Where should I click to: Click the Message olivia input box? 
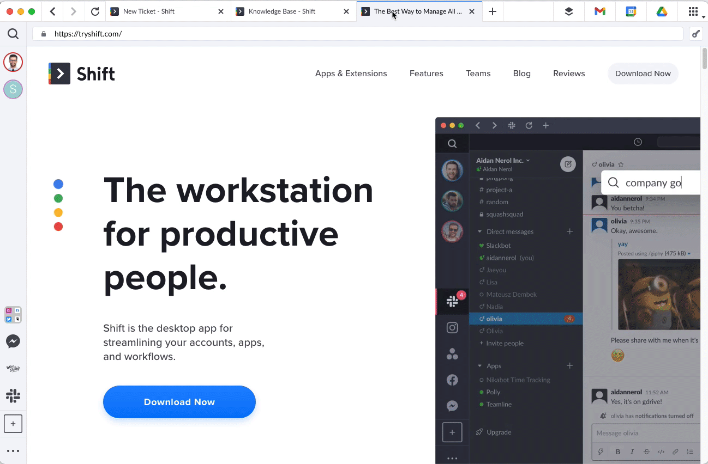tap(646, 434)
